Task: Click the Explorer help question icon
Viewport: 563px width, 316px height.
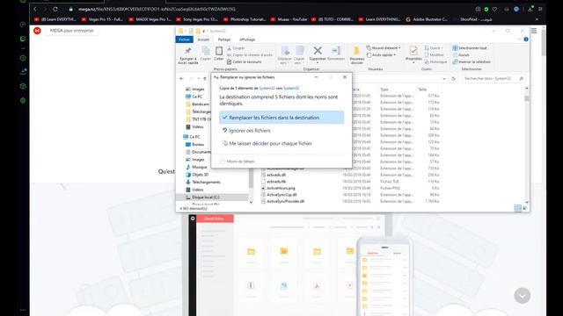Action: tap(526, 39)
